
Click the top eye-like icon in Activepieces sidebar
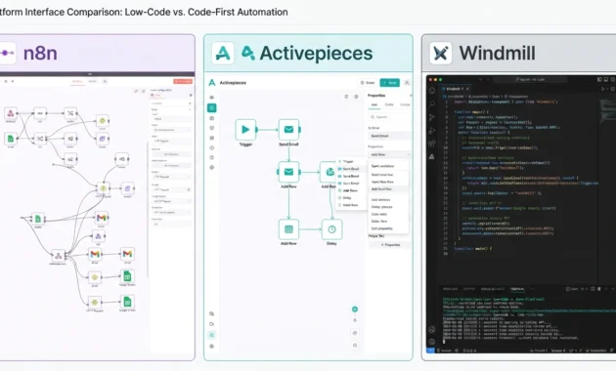coord(212,98)
